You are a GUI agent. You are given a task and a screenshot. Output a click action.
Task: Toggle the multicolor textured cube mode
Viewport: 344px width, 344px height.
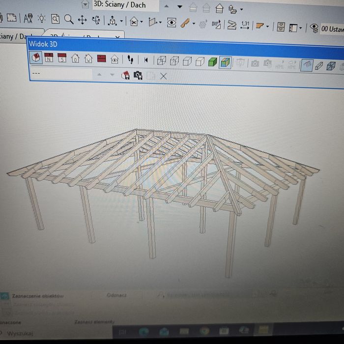click(225, 62)
